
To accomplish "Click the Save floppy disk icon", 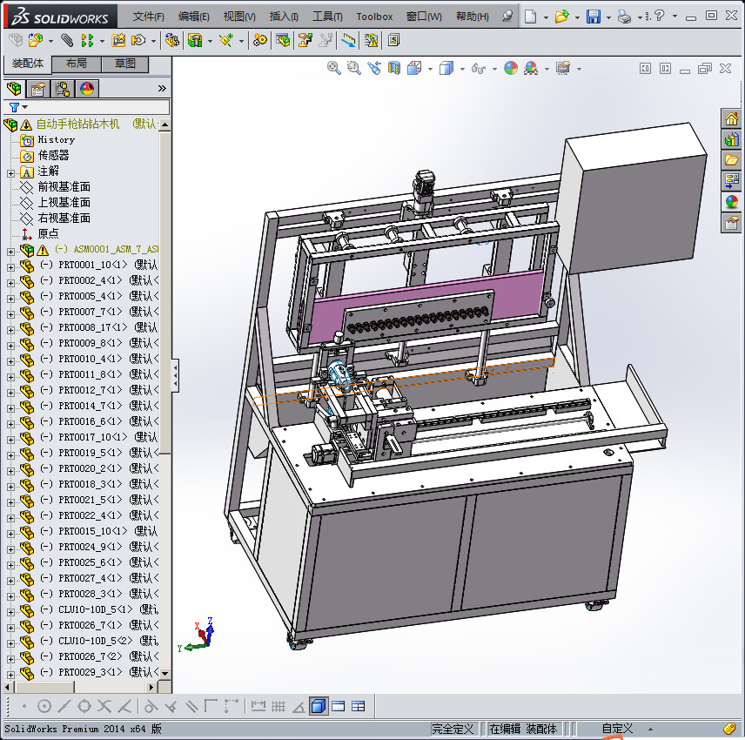I will point(593,17).
